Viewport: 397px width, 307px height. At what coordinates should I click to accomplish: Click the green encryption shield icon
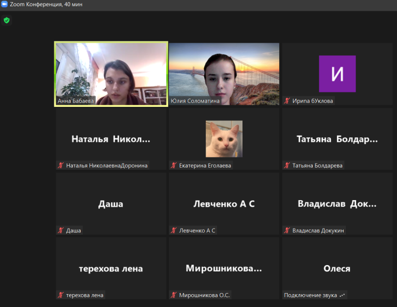pyautogui.click(x=7, y=20)
